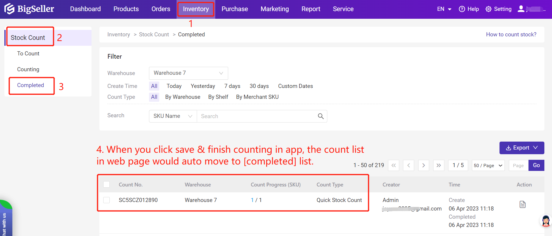Open the Products menu

126,9
